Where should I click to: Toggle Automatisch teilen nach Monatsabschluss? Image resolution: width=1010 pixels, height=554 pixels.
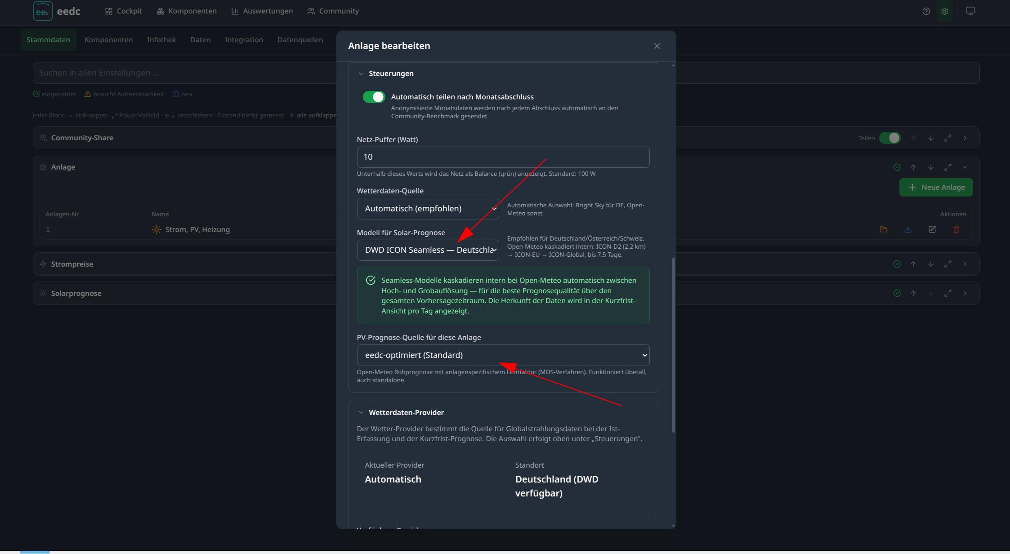[x=374, y=97]
